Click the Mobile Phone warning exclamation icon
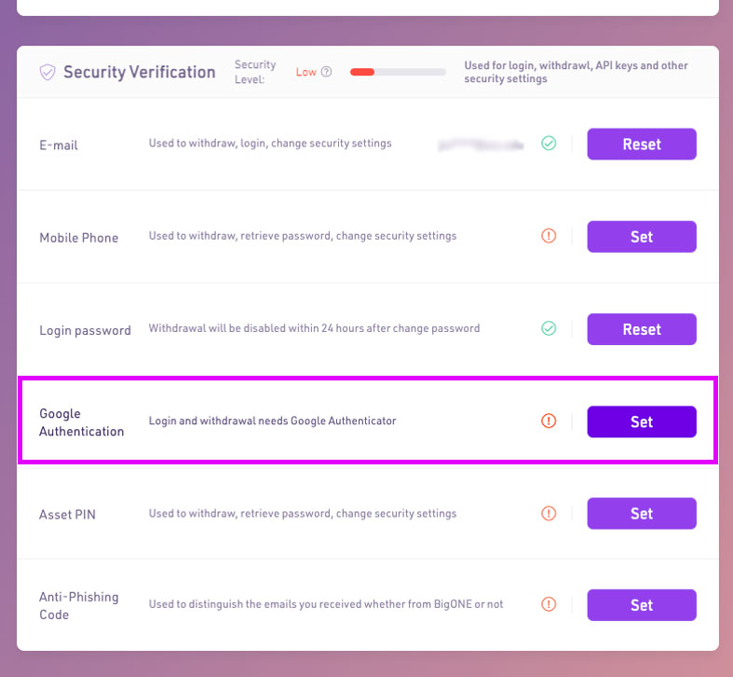Screen dimensions: 733x677 549,236
